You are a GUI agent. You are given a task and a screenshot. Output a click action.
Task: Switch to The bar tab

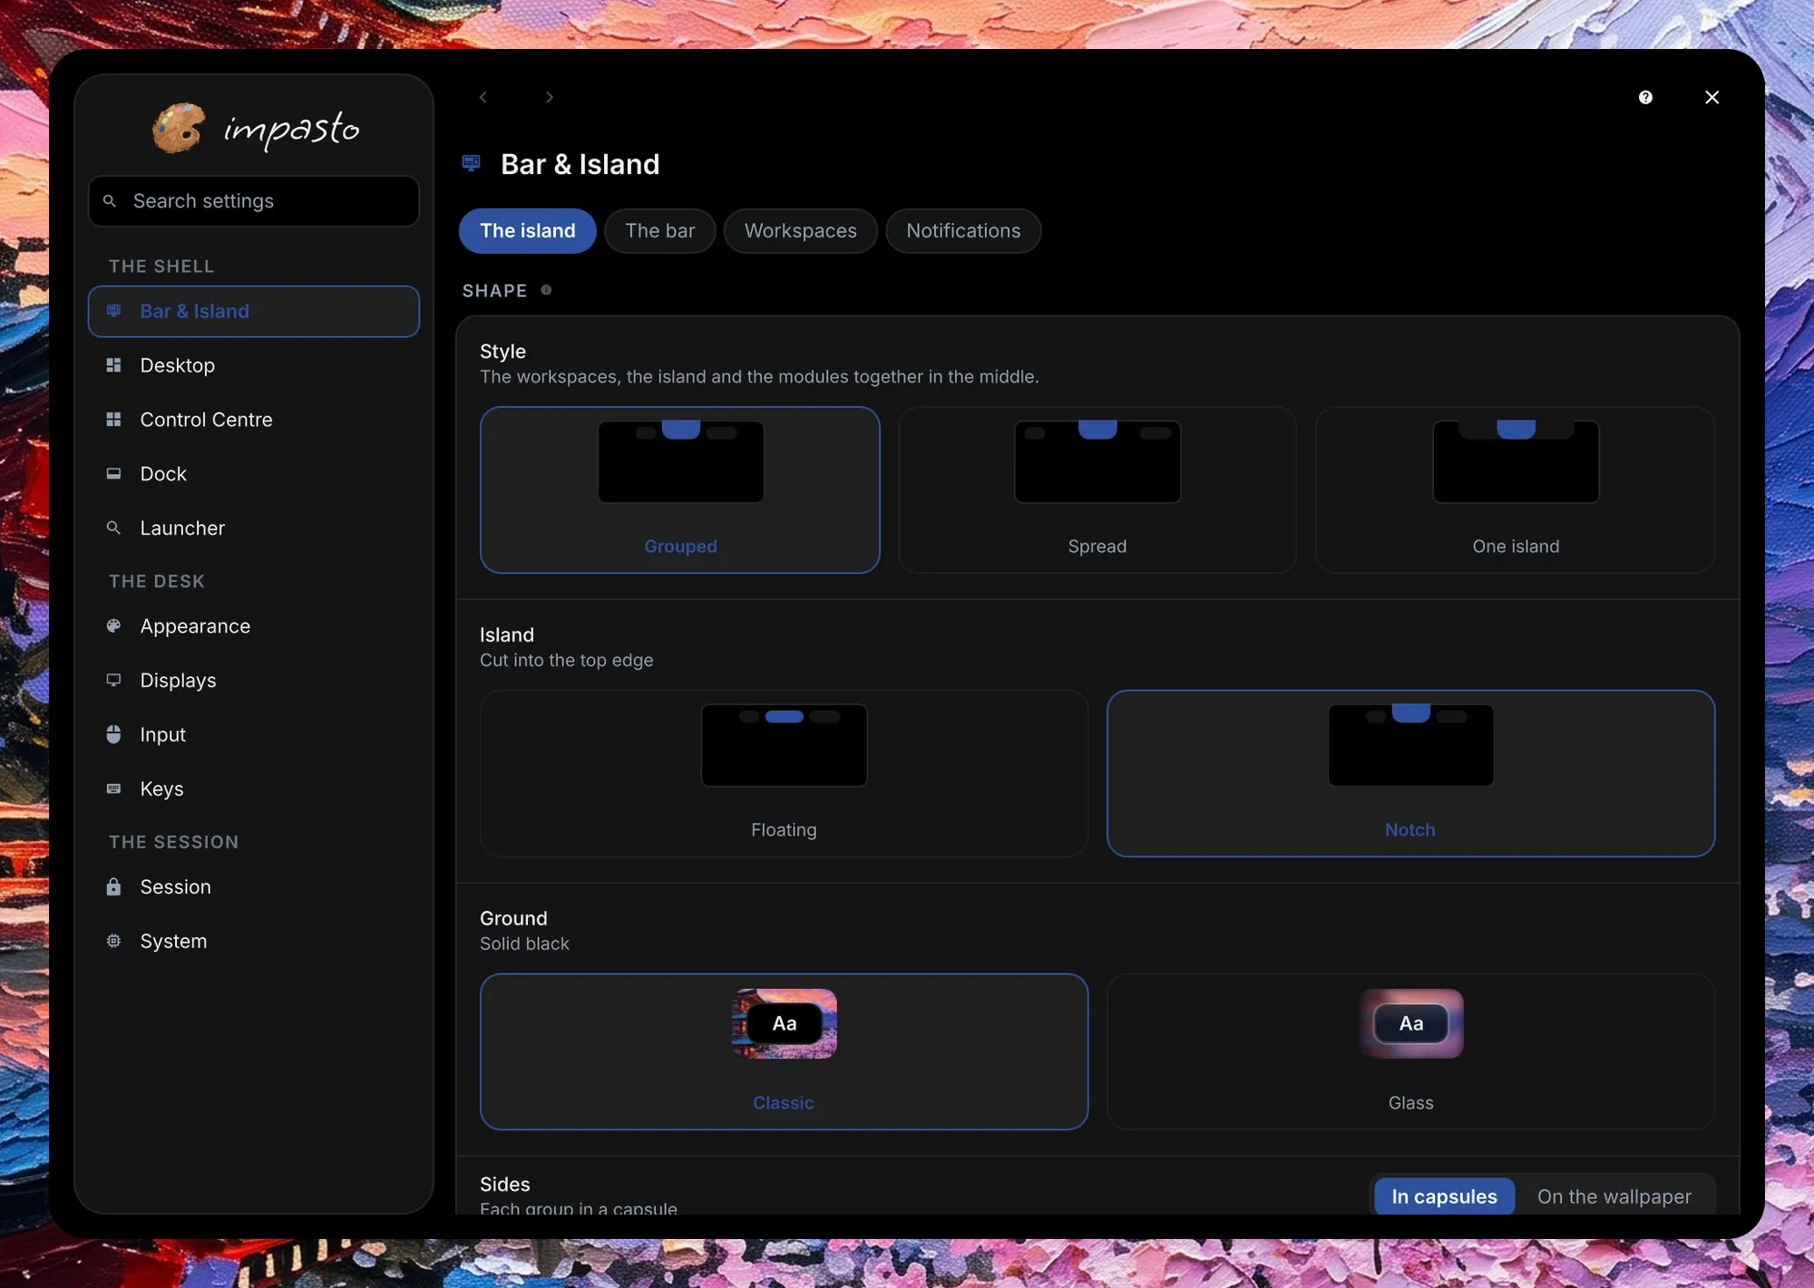(x=660, y=231)
